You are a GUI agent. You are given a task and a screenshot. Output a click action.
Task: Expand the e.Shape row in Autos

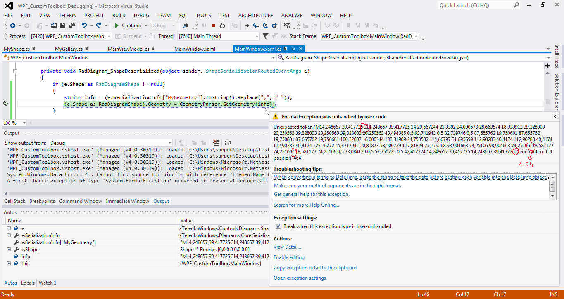(x=9, y=250)
